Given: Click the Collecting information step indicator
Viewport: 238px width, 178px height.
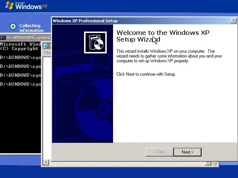Looking at the screenshot, I should pyautogui.click(x=13, y=26).
